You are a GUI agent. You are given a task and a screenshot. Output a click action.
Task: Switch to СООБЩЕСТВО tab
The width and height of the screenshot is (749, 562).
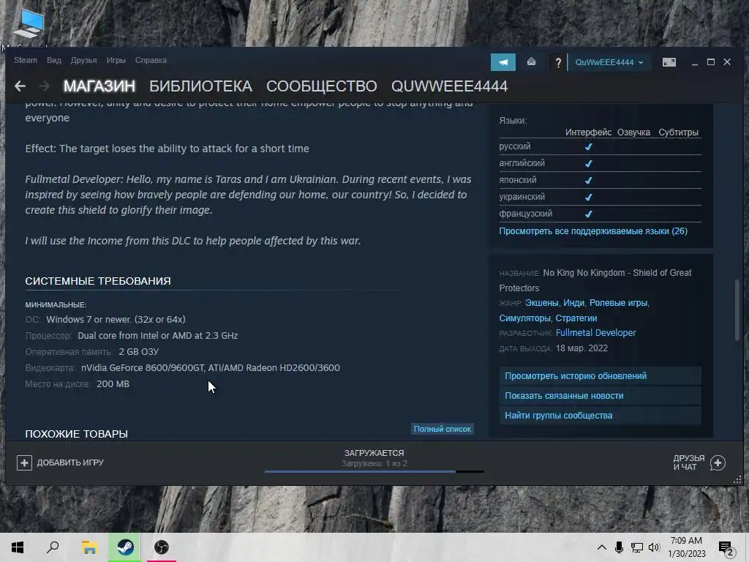click(322, 86)
